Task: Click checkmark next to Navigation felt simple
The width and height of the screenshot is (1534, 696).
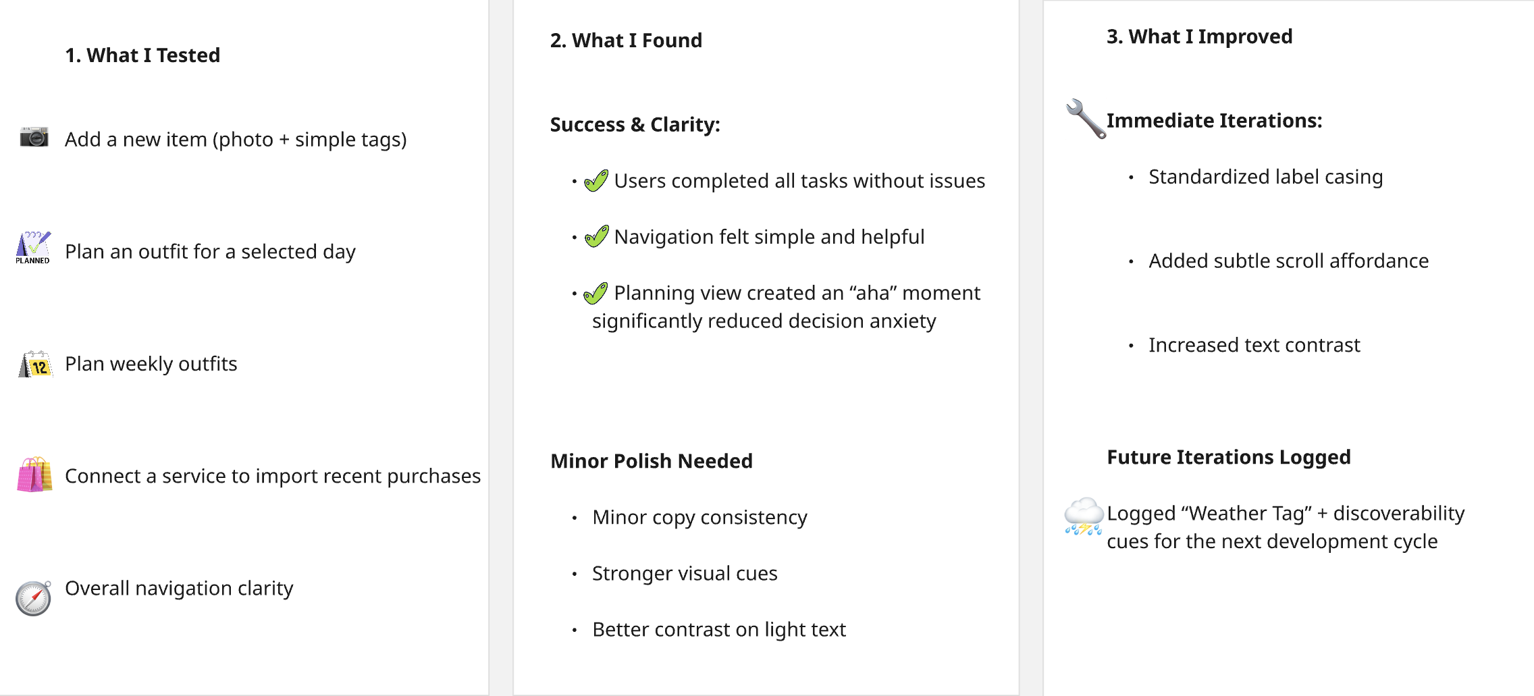Action: [x=596, y=237]
